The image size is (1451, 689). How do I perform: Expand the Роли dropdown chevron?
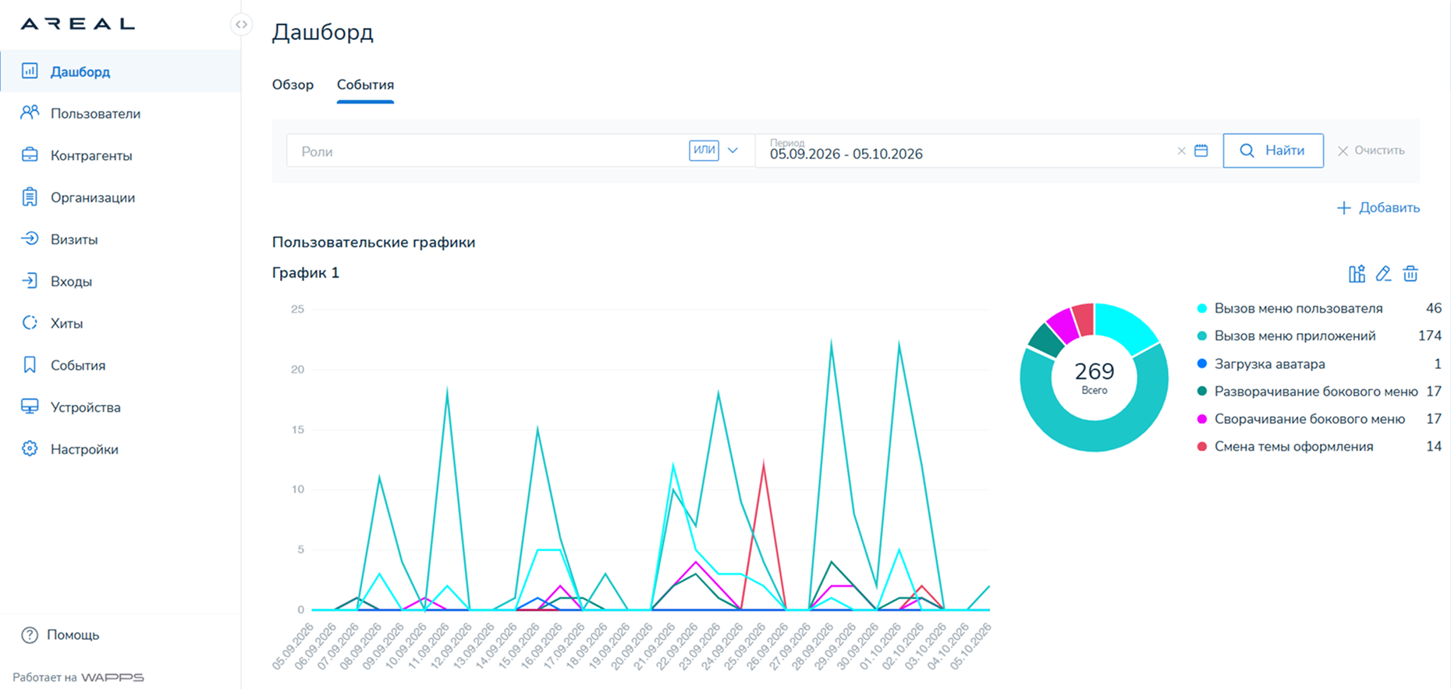pos(733,151)
